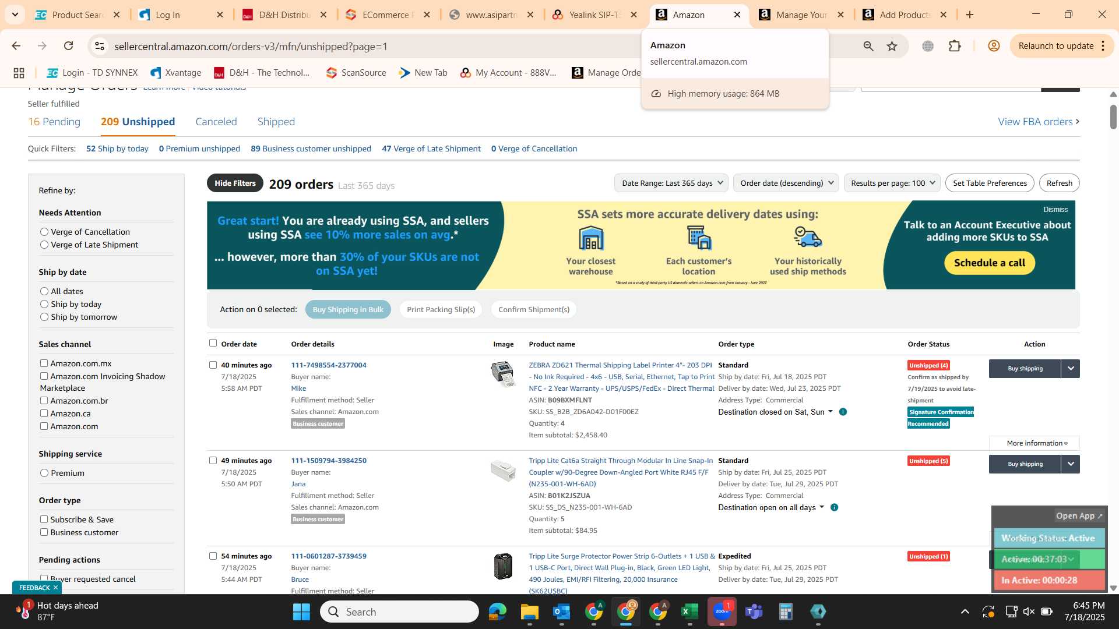Apply the 52 Ship by today quick filter
1119x629 pixels.
click(x=117, y=149)
